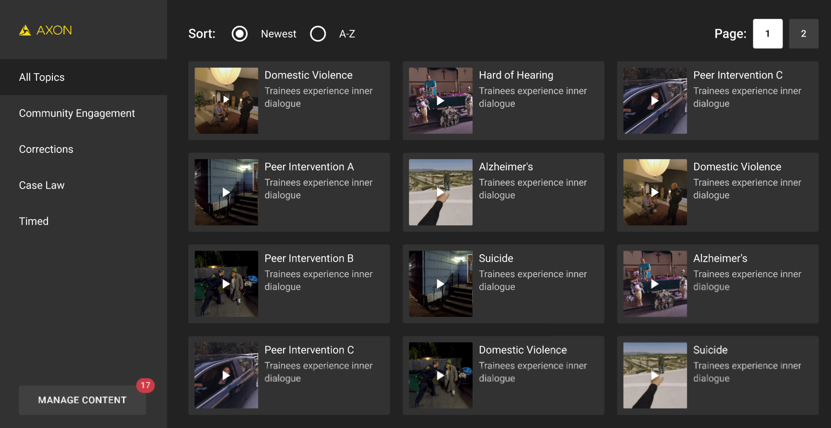Open top-right Peer Intervention C title
Image resolution: width=831 pixels, height=428 pixels.
tap(737, 75)
